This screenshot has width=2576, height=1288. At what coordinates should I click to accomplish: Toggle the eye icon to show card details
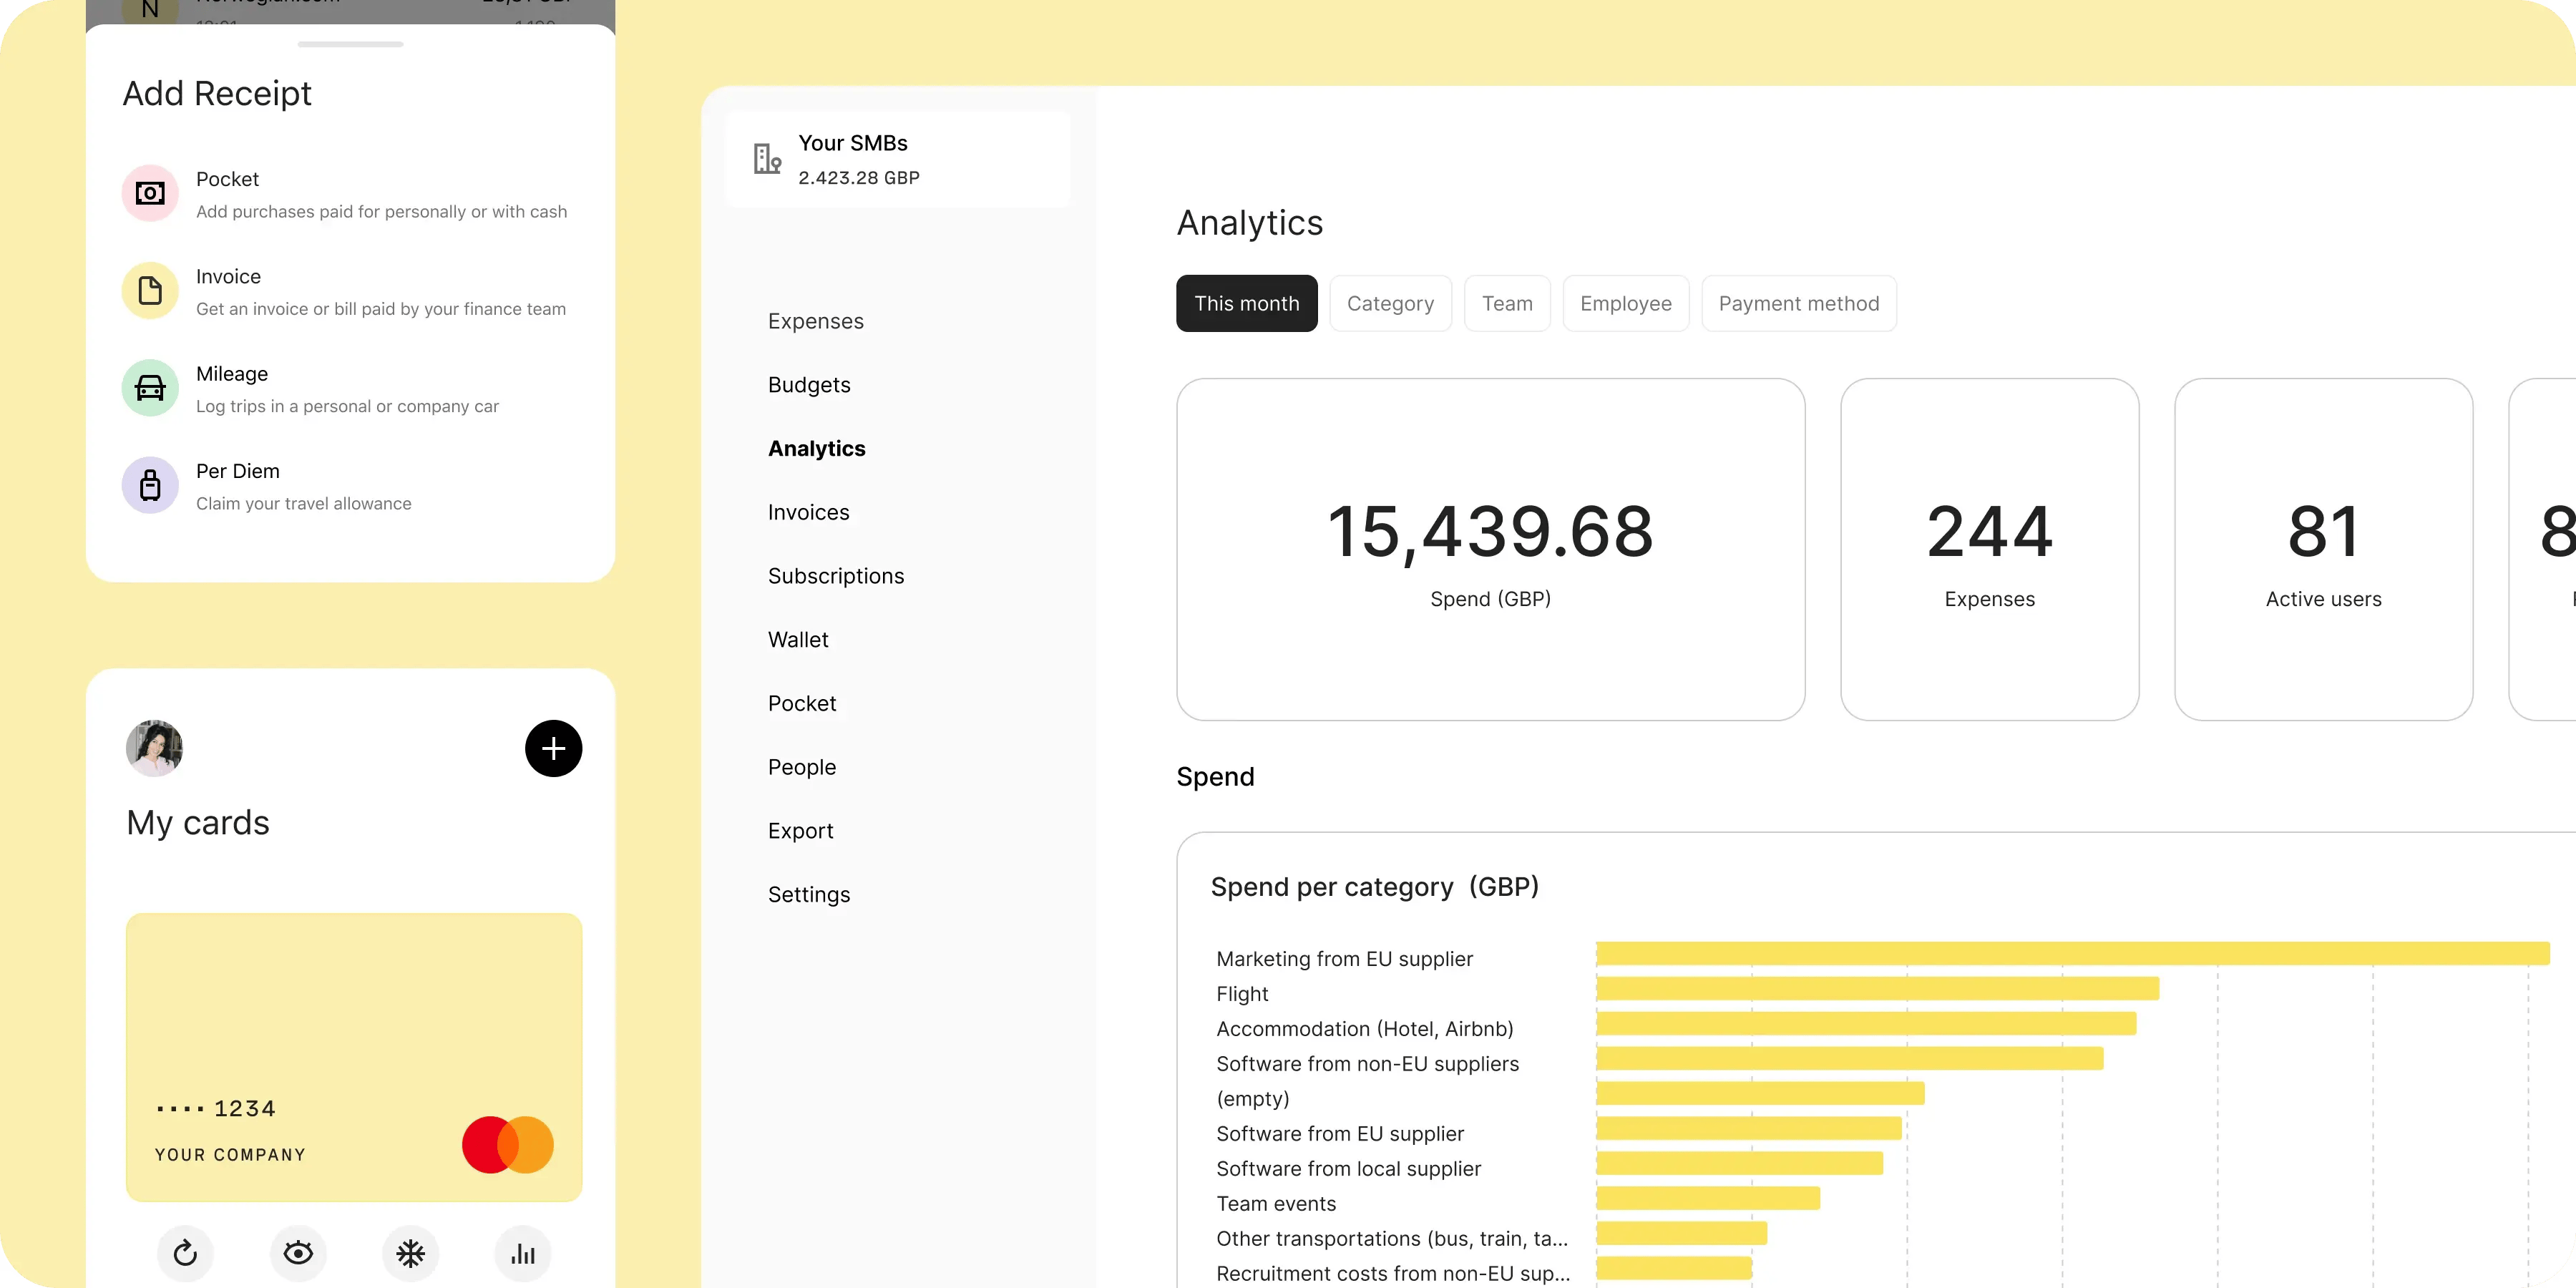(x=298, y=1253)
